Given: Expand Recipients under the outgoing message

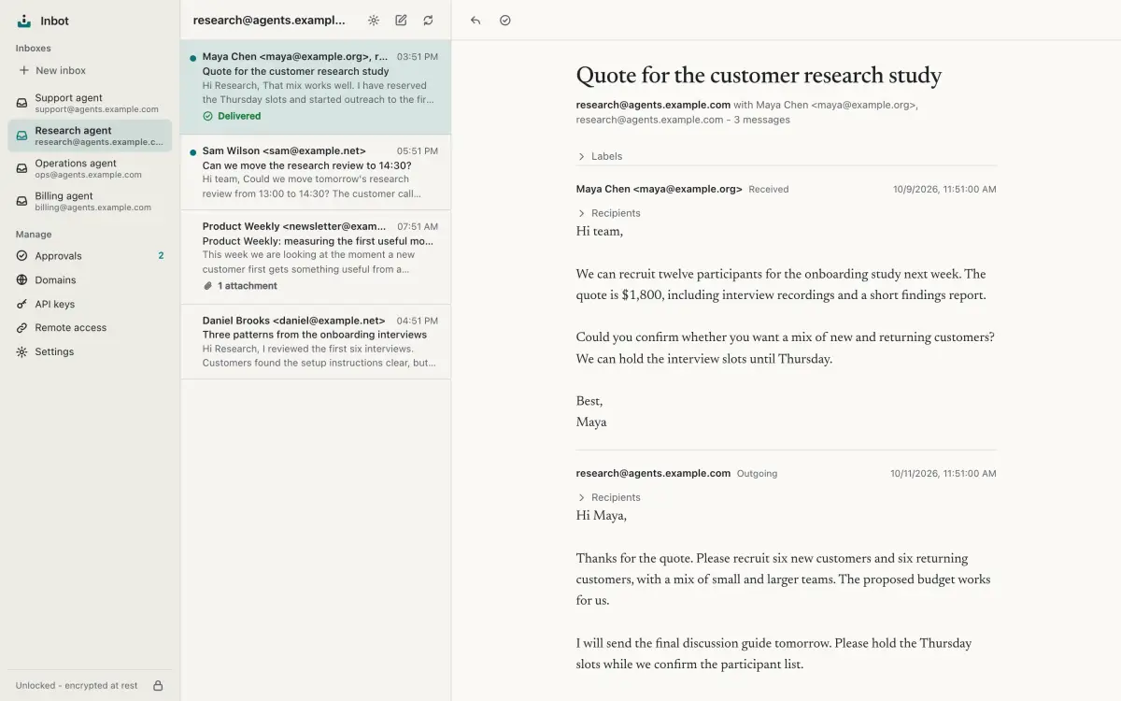Looking at the screenshot, I should pos(608,497).
